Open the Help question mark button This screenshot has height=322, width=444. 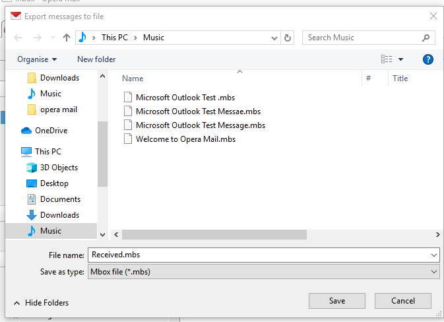coord(428,59)
